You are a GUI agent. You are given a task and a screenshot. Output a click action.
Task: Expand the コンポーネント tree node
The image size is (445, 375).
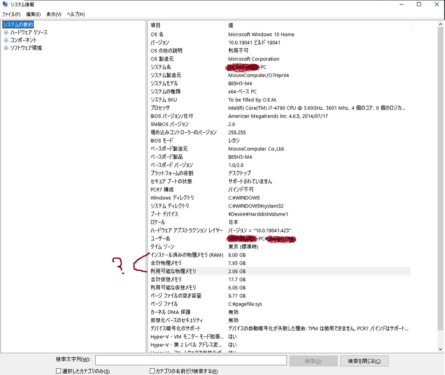click(x=6, y=40)
